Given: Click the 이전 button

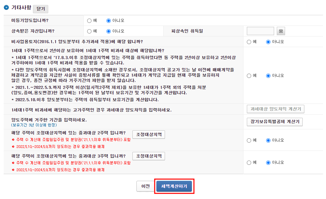Looking at the screenshot, I should click(145, 186).
